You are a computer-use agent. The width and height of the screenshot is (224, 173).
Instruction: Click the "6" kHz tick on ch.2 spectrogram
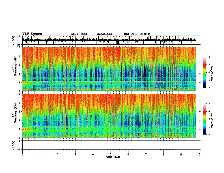[x=20, y=112]
